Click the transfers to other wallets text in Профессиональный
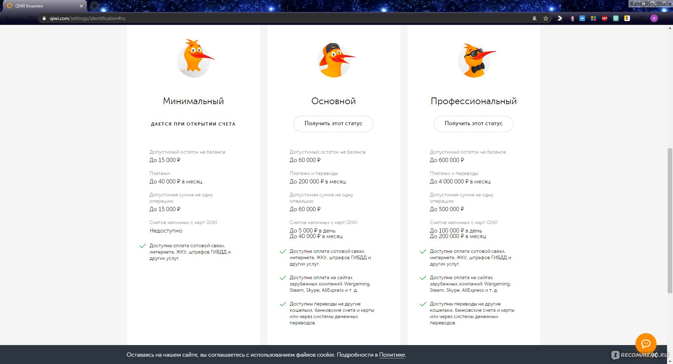Image resolution: width=673 pixels, height=364 pixels. pos(472,314)
